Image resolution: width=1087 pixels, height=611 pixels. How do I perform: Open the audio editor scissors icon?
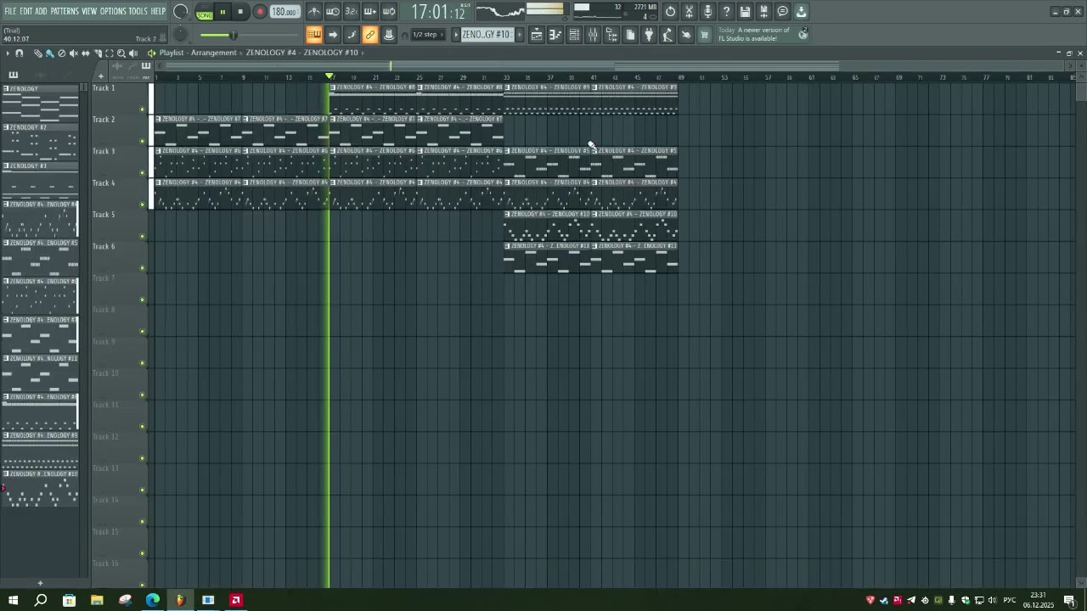coord(689,12)
